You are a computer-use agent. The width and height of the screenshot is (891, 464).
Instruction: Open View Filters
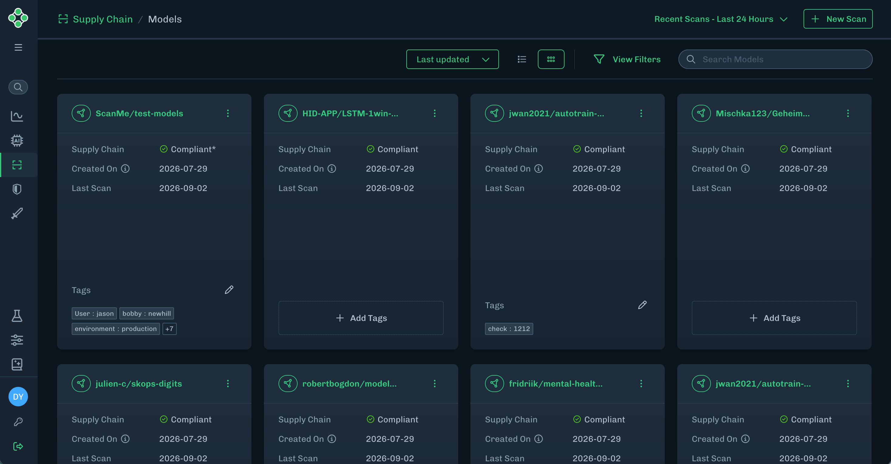(x=627, y=60)
